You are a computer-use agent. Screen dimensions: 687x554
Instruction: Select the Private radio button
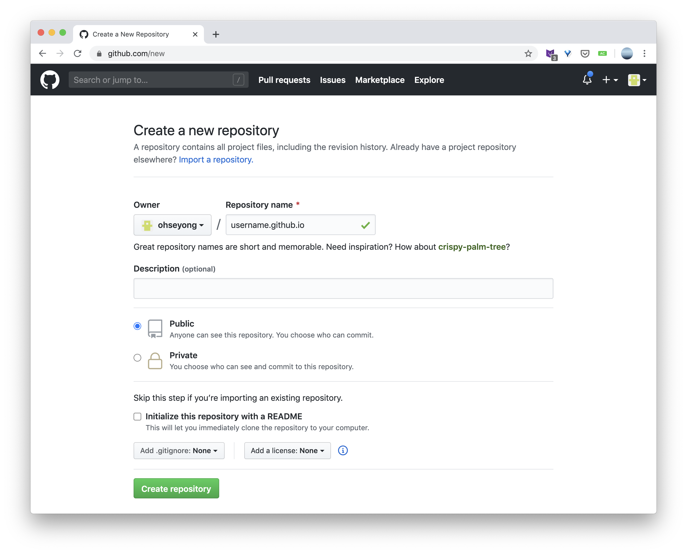click(x=137, y=357)
